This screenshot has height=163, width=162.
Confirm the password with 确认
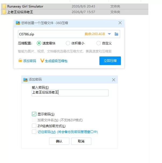click(x=59, y=141)
